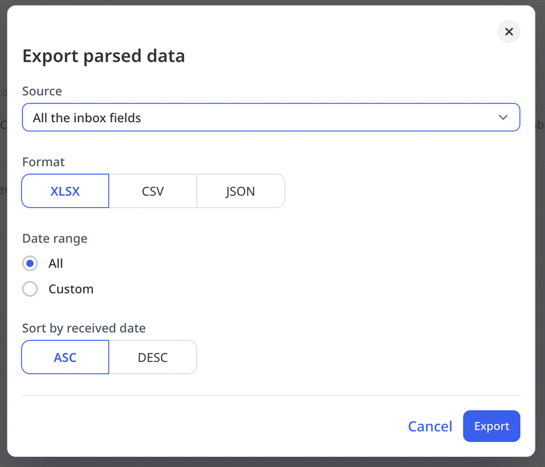Viewport: 545px width, 467px height.
Task: Enable the Custom date range radio button
Action: 30,289
